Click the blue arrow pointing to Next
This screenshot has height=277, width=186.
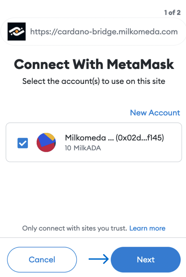click(99, 259)
